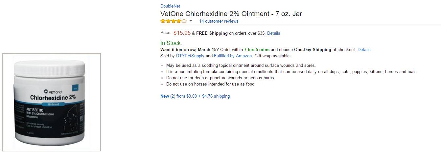Click the $15.95 price
The height and width of the screenshot is (155, 441).
(x=182, y=33)
